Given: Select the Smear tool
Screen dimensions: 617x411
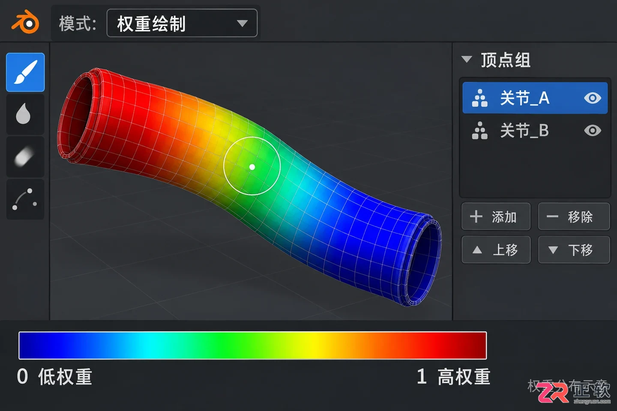Looking at the screenshot, I should [x=25, y=157].
